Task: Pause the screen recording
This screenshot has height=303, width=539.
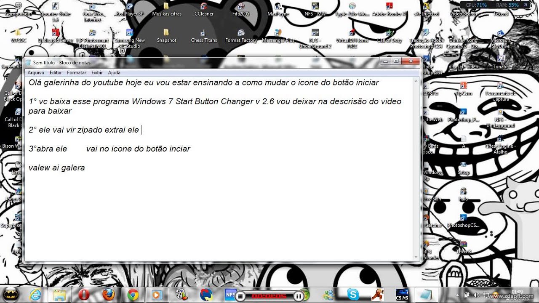Action: [x=299, y=296]
